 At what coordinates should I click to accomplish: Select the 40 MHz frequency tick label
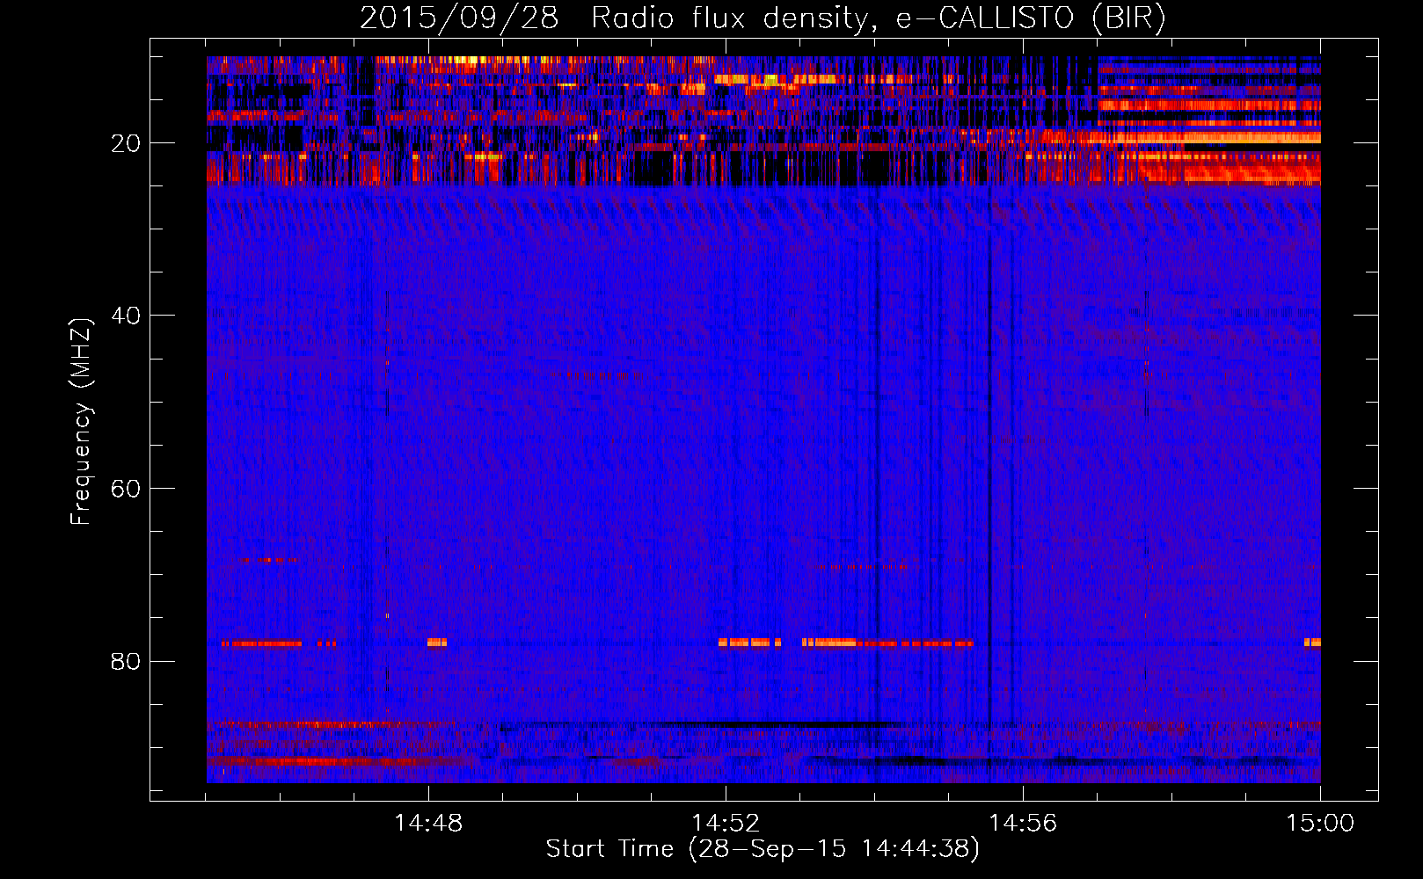tap(126, 316)
